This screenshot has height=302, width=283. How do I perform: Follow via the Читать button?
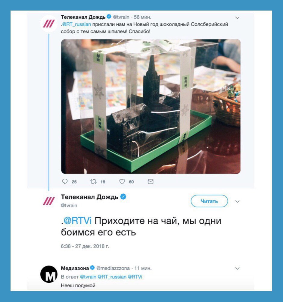(209, 201)
